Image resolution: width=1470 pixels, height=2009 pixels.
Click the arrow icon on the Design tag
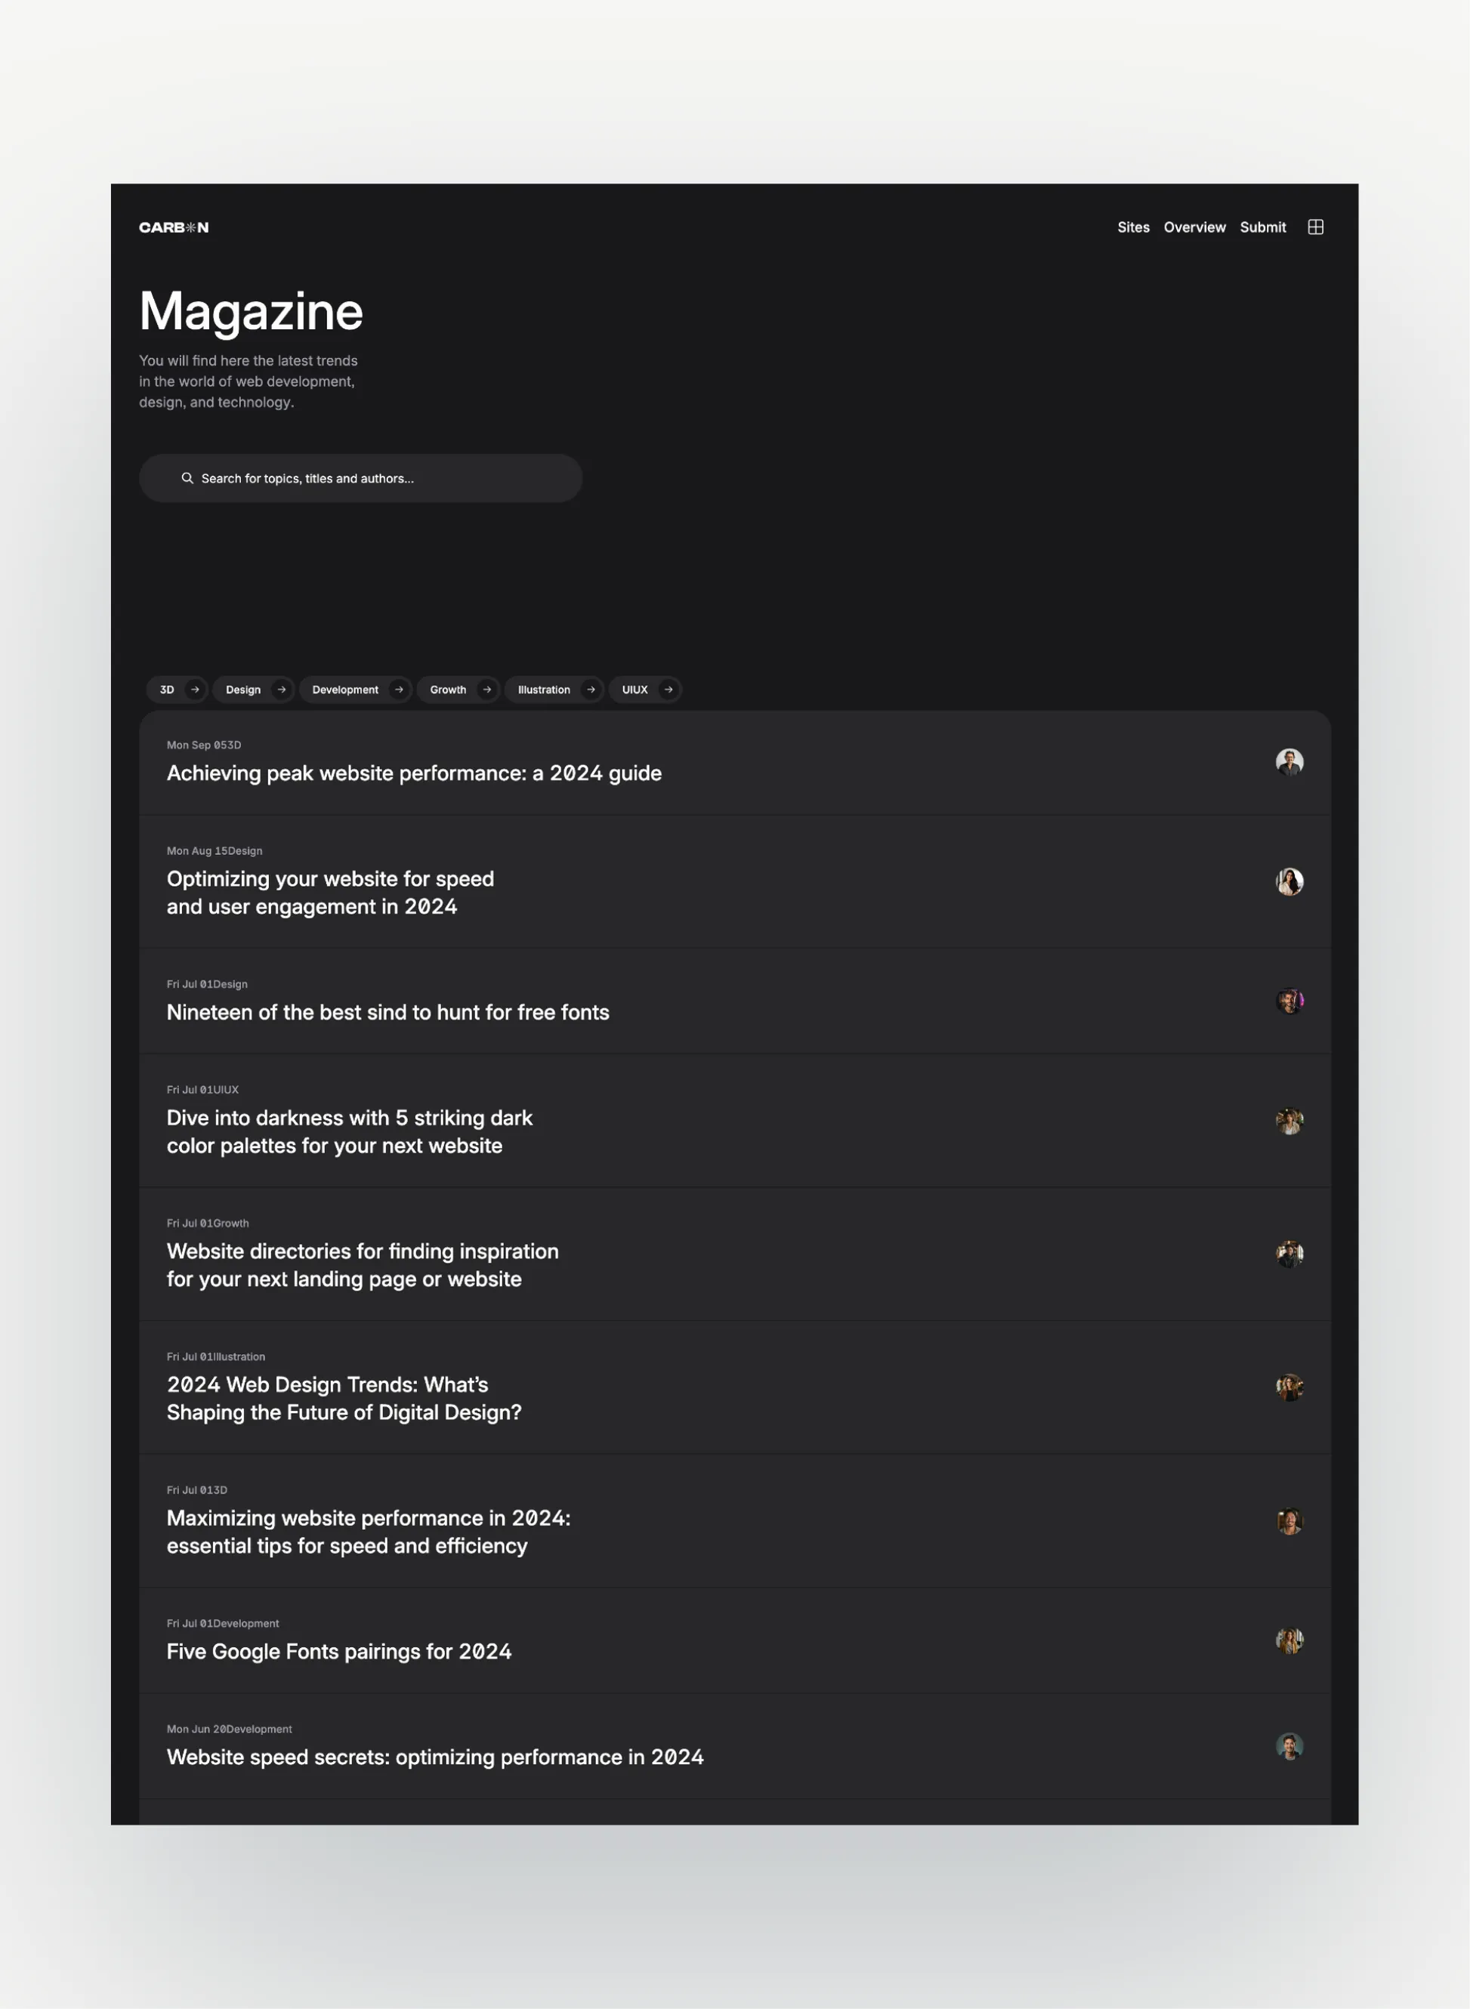click(x=281, y=689)
